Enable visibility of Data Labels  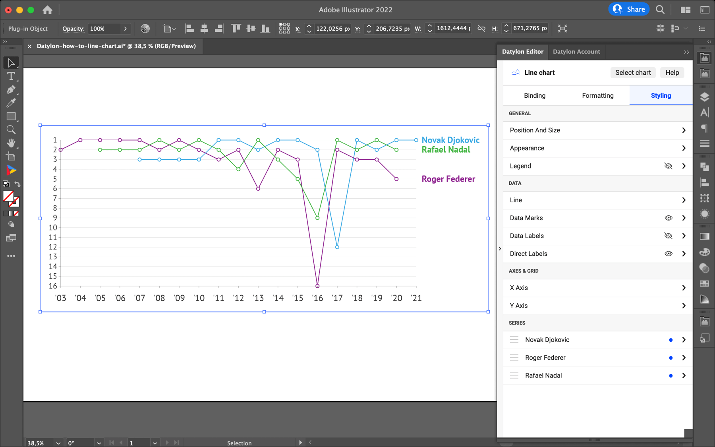669,236
